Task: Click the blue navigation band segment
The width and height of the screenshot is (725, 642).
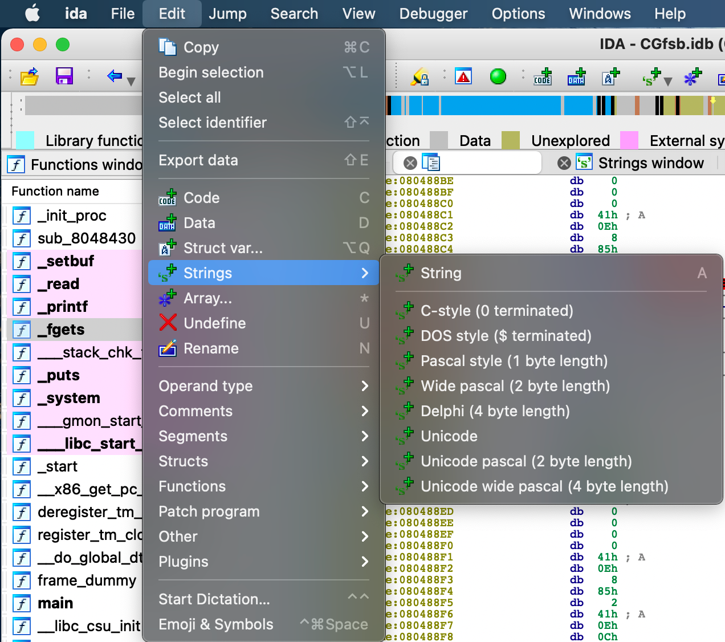Action: [x=500, y=105]
